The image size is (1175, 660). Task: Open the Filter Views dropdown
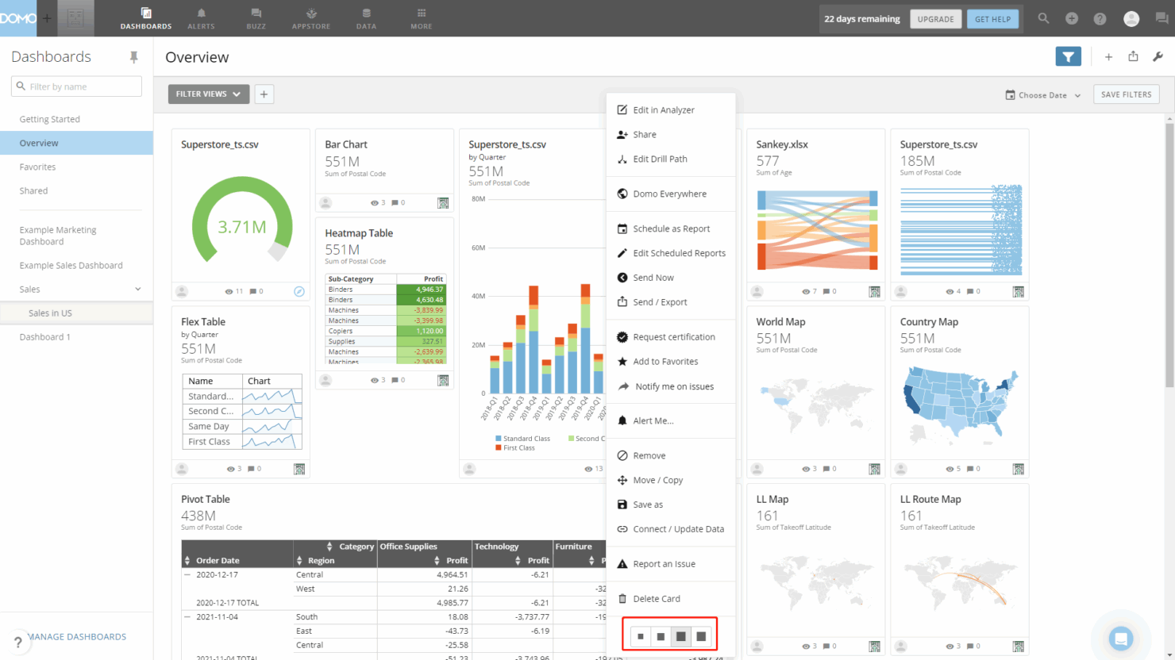209,94
